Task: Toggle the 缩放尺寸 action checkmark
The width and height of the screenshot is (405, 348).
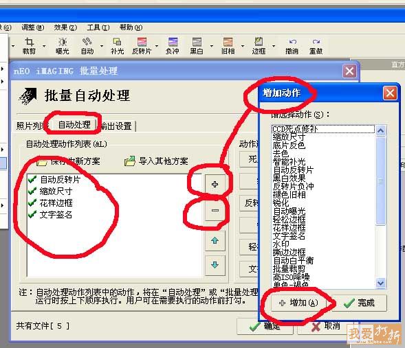Action: (32, 191)
